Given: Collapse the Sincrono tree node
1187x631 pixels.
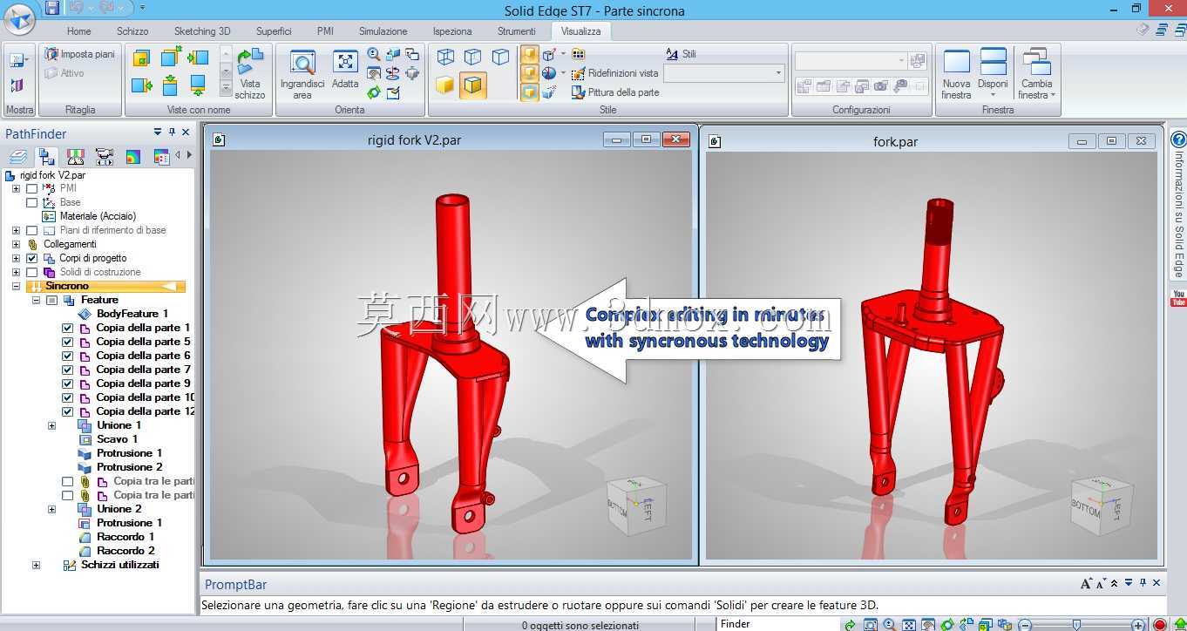Looking at the screenshot, I should point(16,286).
